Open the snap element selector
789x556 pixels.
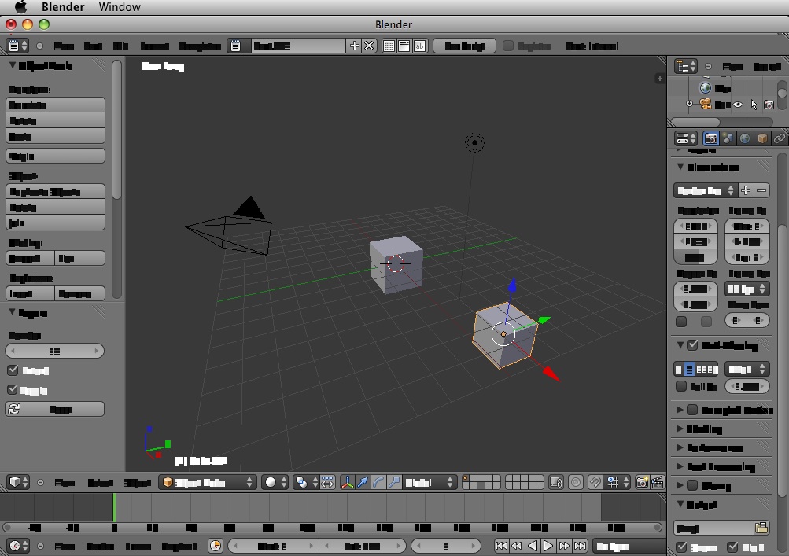coord(618,482)
